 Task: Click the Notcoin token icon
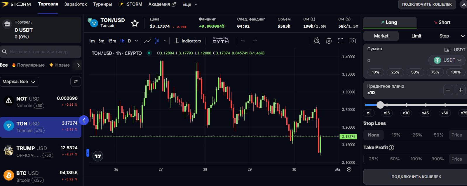(9, 101)
